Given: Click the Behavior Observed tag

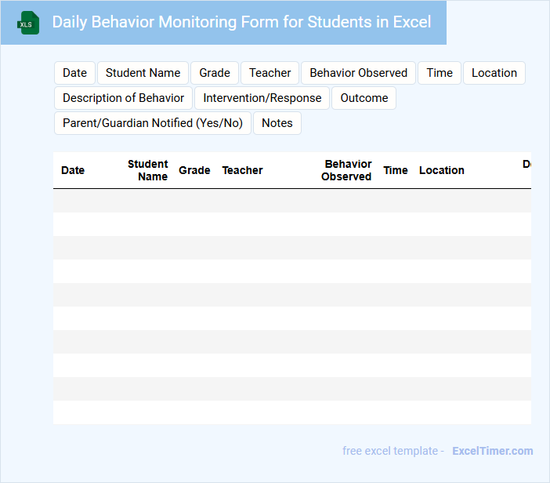Looking at the screenshot, I should 358,73.
